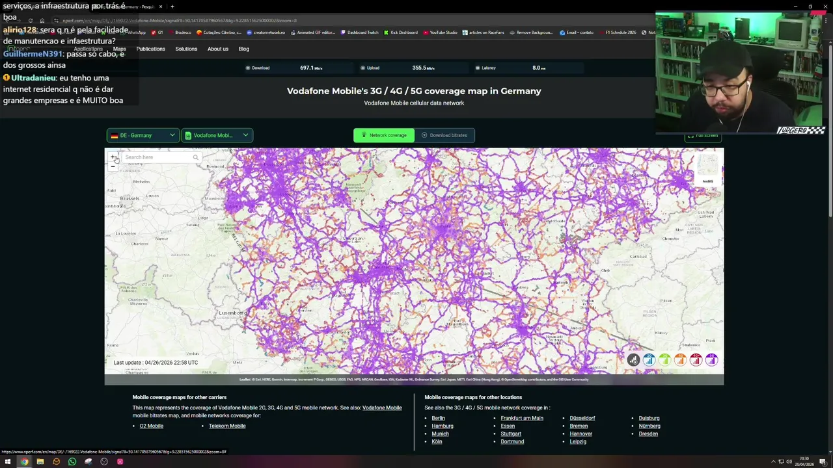The height and width of the screenshot is (468, 833).
Task: Open the About us menu
Action: pyautogui.click(x=217, y=49)
